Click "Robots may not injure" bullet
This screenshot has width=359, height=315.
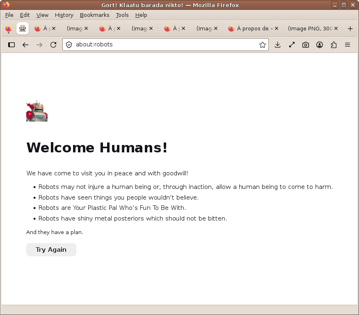tap(185, 187)
